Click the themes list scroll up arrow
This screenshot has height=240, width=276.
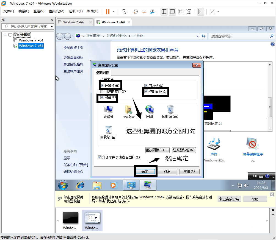270,64
